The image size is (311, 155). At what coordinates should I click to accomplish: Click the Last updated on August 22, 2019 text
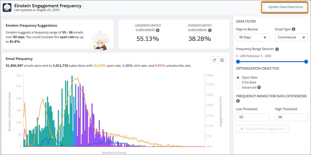coord(37,10)
